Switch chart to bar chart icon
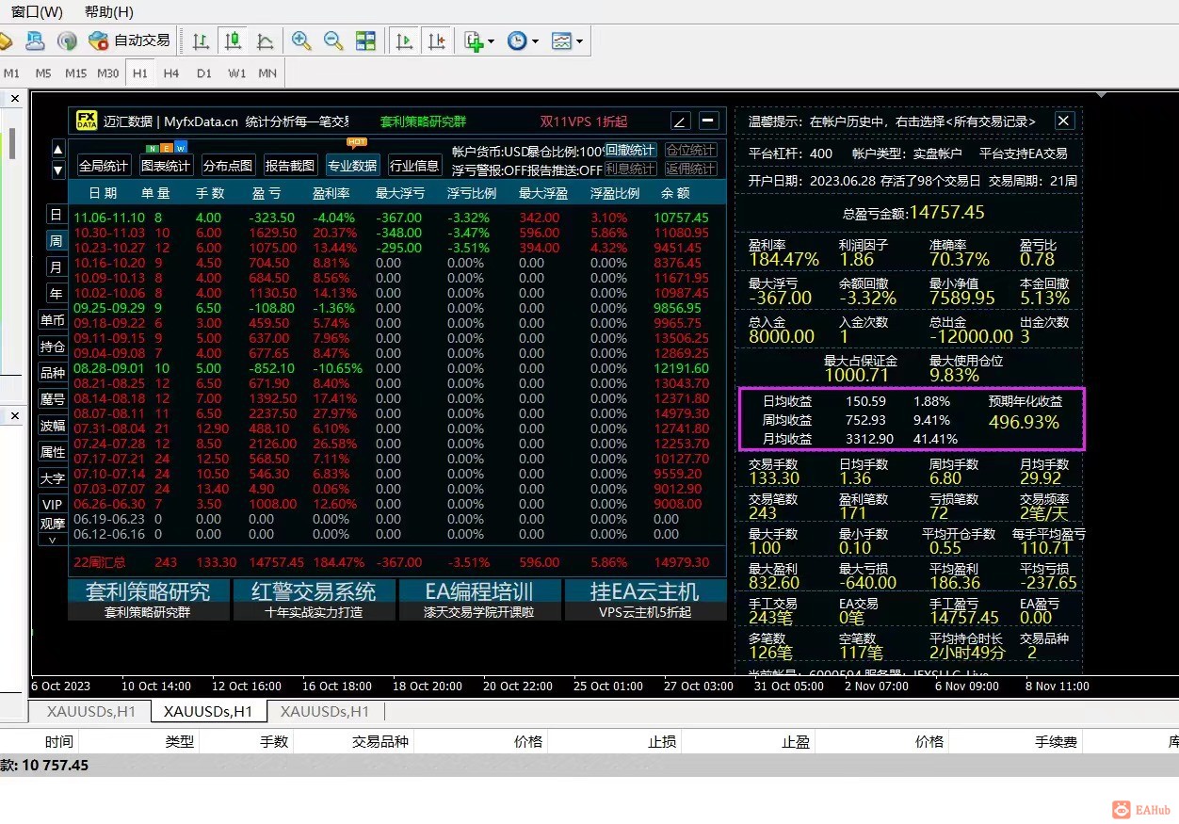Image resolution: width=1179 pixels, height=824 pixels. (201, 40)
